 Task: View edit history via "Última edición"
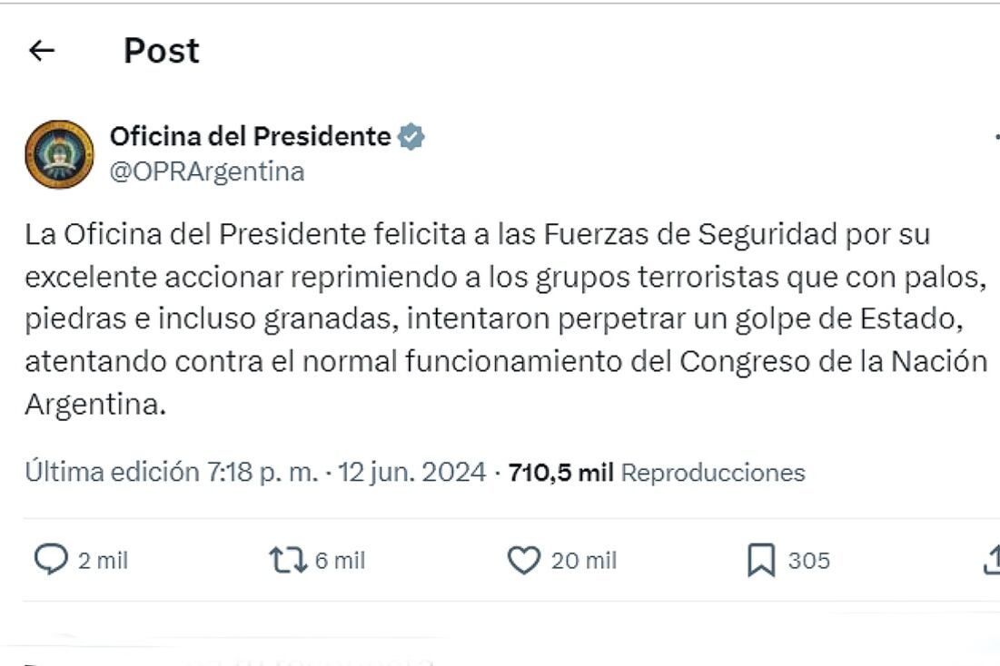coord(111,473)
